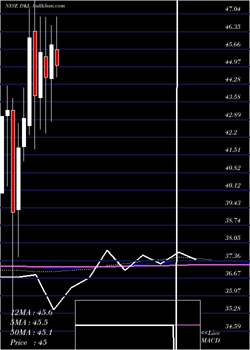Click the 12MA : 45.6 readout
Image resolution: width=250 pixels, height=350 pixels.
[x=31, y=312]
